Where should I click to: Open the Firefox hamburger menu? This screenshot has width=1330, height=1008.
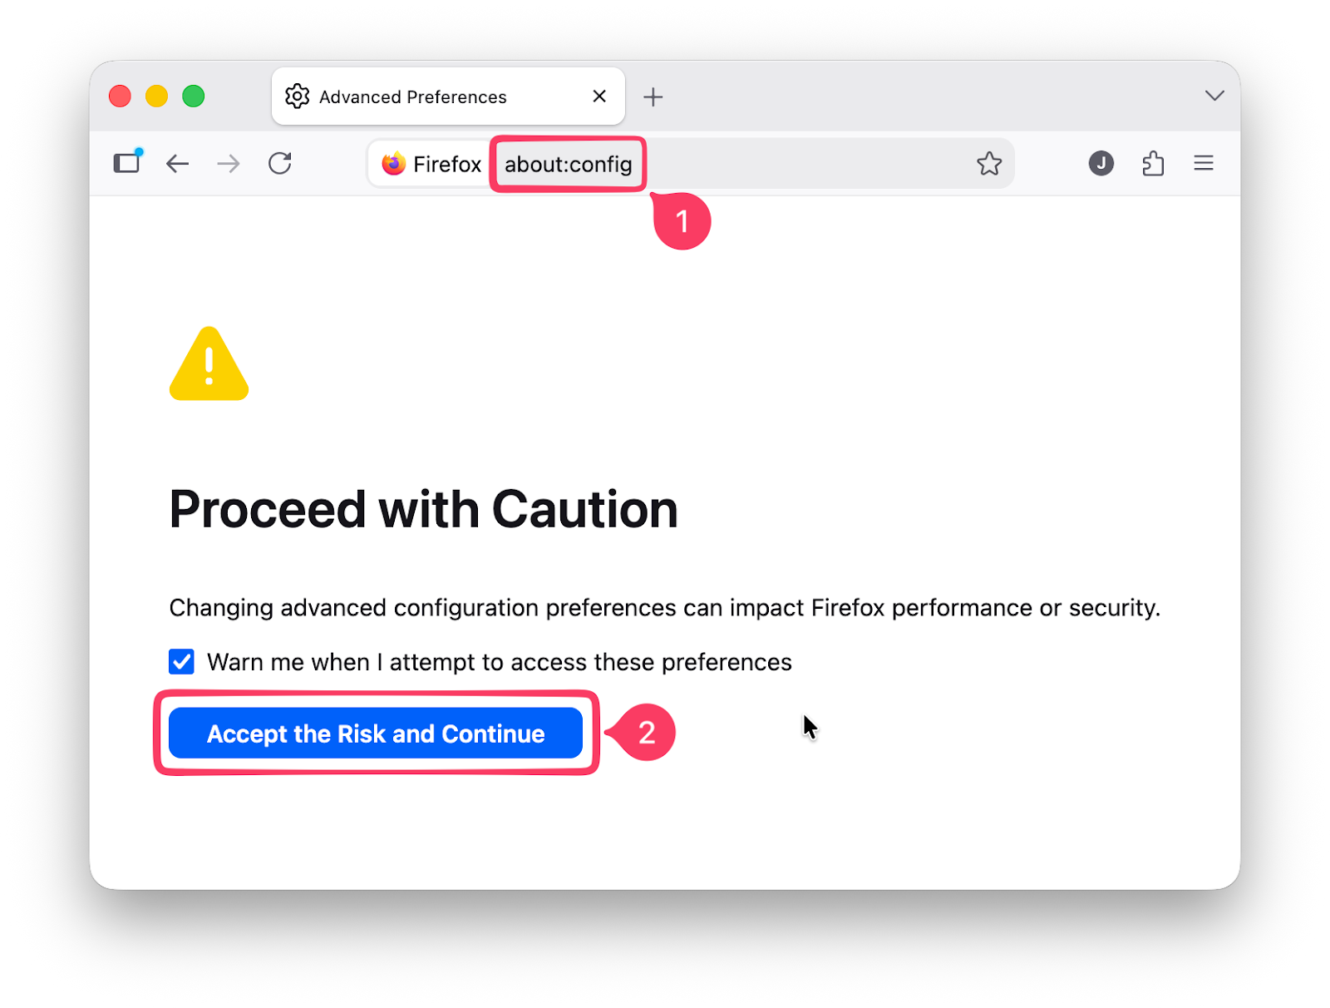[x=1204, y=163]
